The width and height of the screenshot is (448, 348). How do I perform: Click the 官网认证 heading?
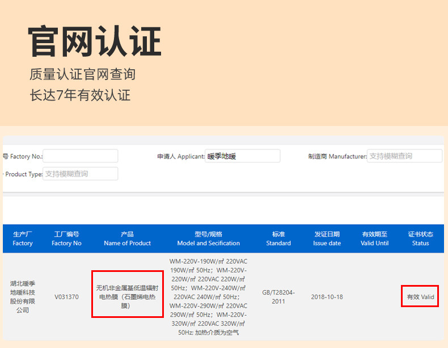(95, 41)
